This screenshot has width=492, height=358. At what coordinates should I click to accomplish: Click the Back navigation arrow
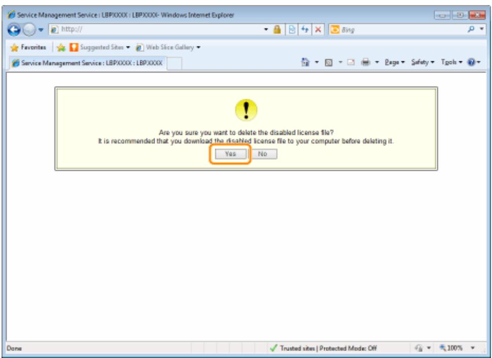(x=14, y=30)
